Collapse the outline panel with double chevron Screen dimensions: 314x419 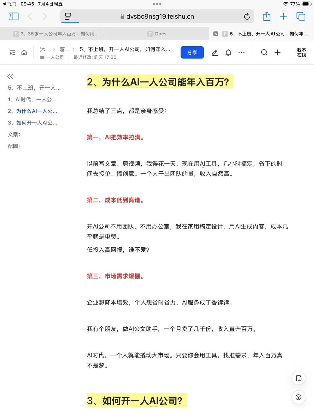click(x=10, y=77)
